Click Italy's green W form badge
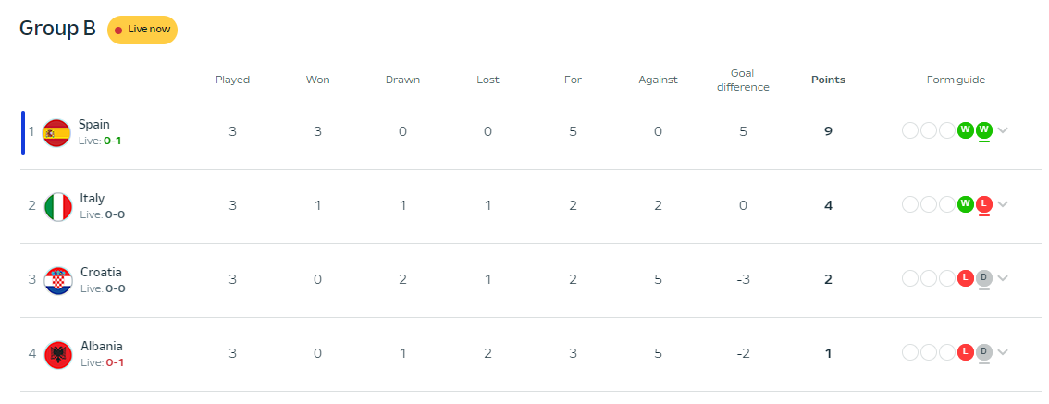Viewport: 1049px width, 404px height. [x=966, y=204]
